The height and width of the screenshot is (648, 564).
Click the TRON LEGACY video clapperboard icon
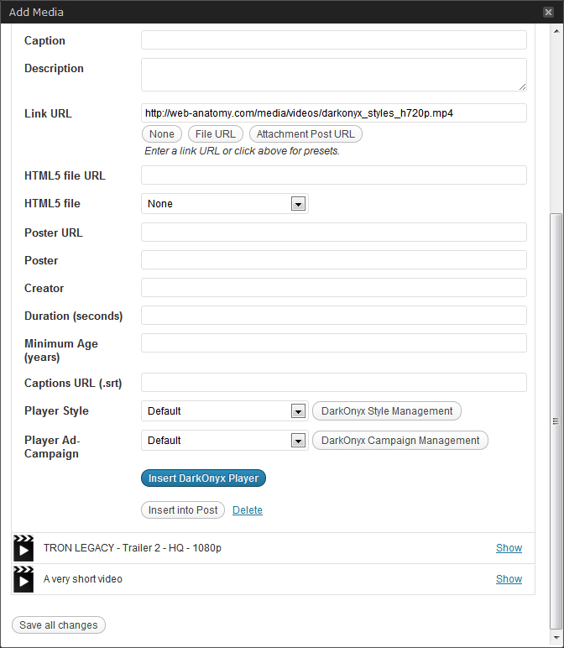pos(23,548)
